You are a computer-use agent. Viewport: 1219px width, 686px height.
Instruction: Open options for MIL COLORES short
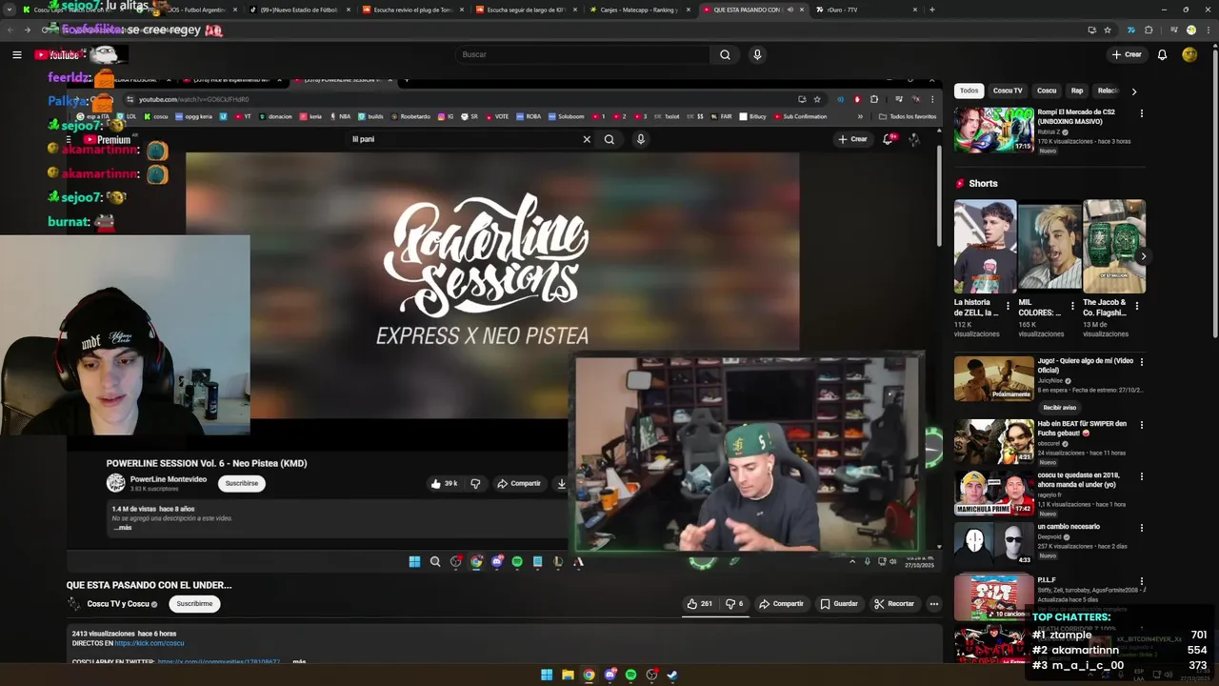1072,306
